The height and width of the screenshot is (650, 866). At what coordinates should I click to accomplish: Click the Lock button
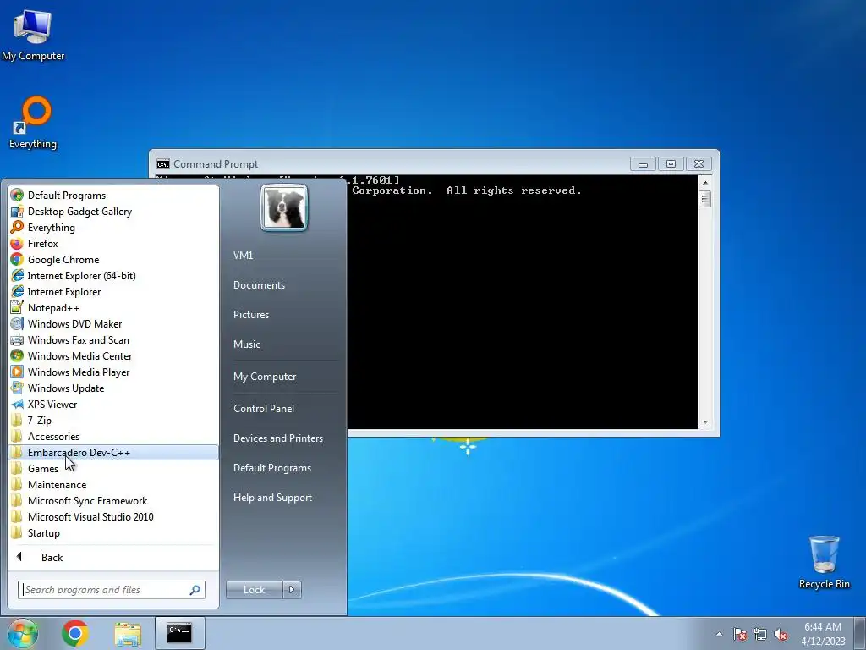click(254, 590)
